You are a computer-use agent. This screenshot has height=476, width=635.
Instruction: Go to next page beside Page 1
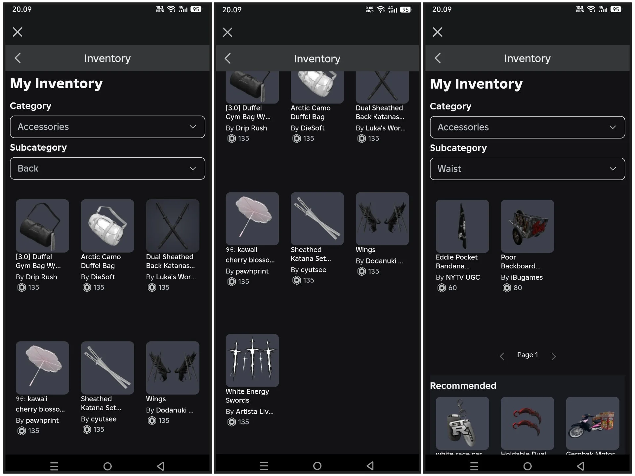(x=553, y=356)
